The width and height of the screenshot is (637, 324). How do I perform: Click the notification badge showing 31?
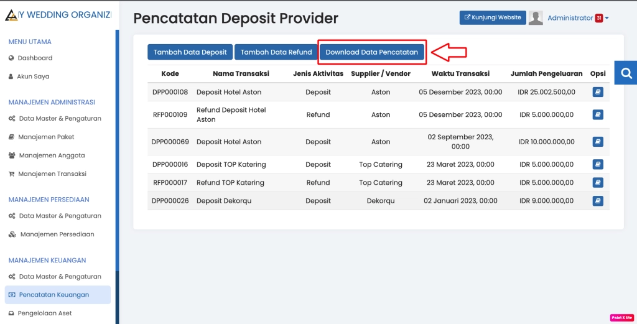tap(598, 18)
